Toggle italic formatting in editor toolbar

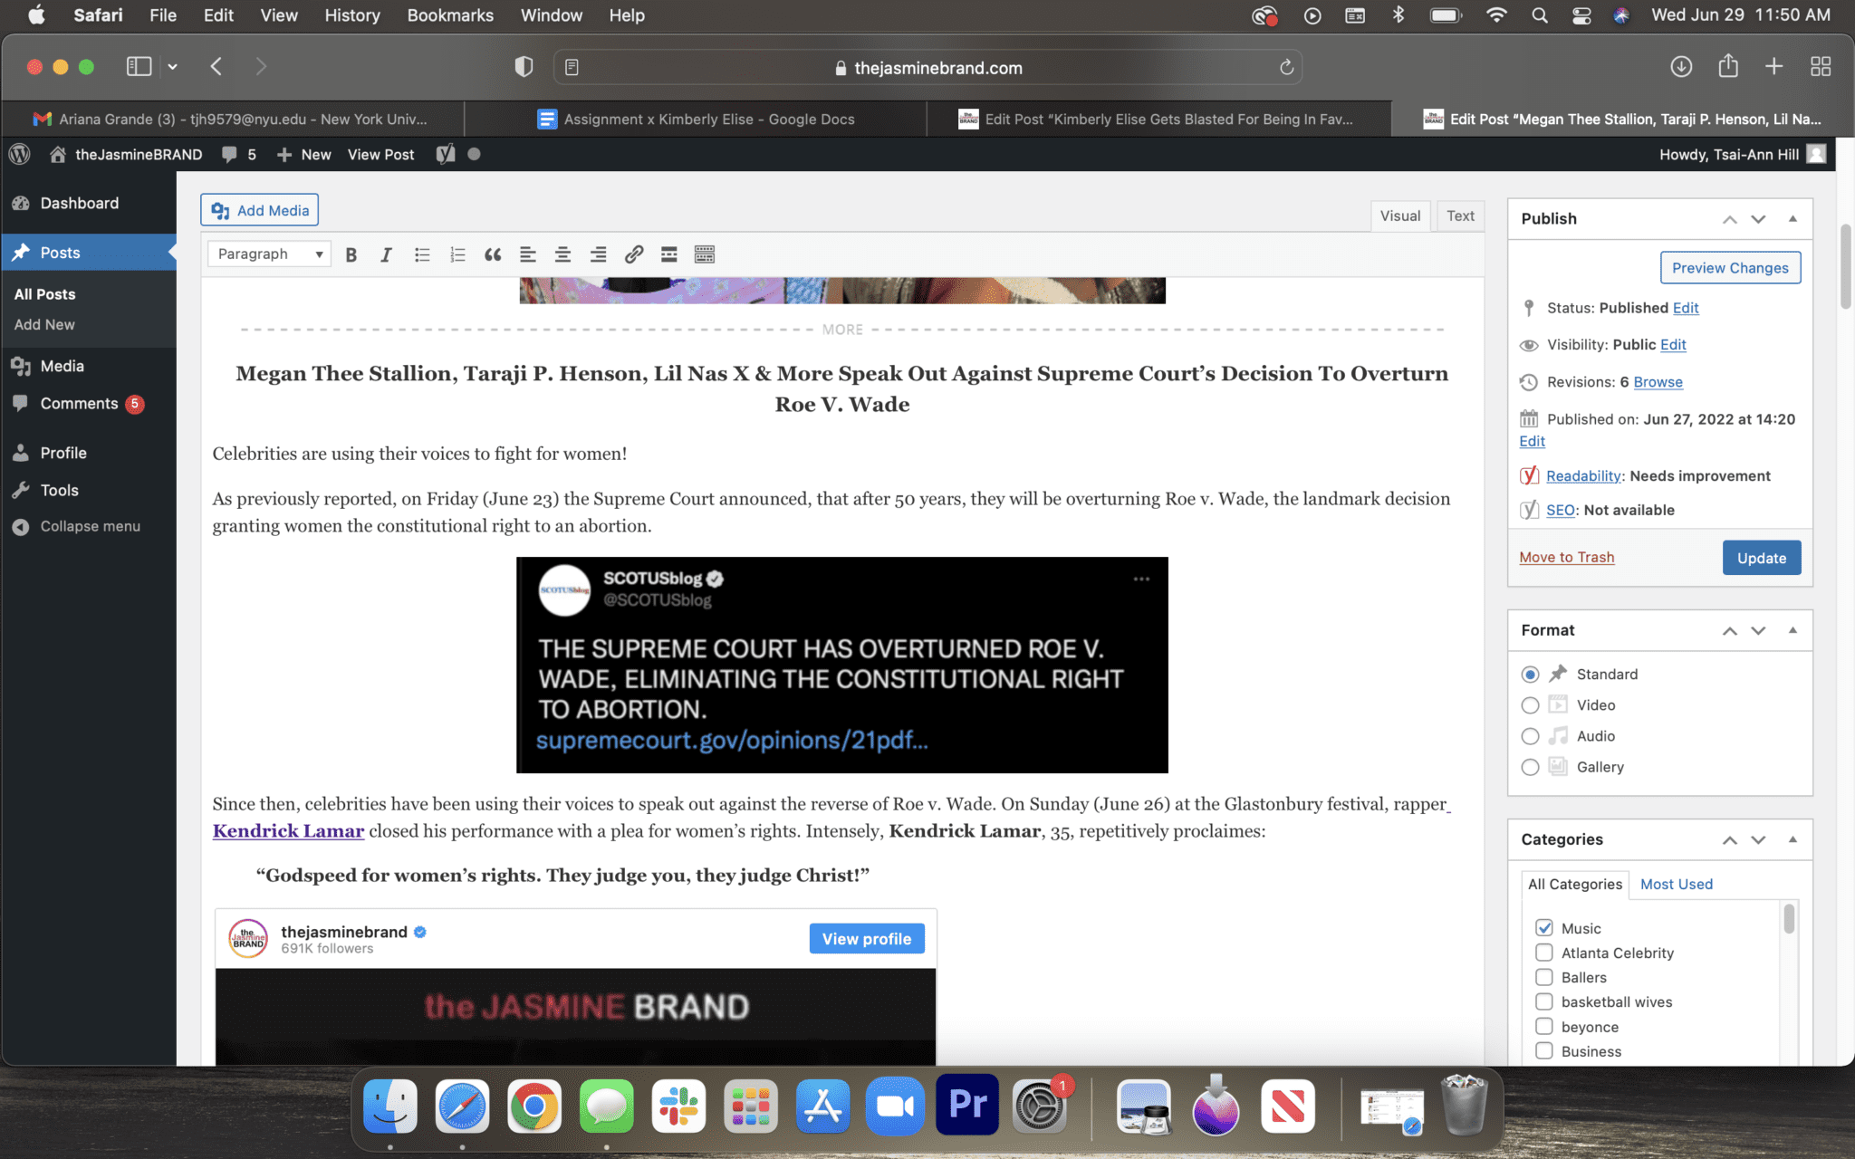click(x=386, y=254)
